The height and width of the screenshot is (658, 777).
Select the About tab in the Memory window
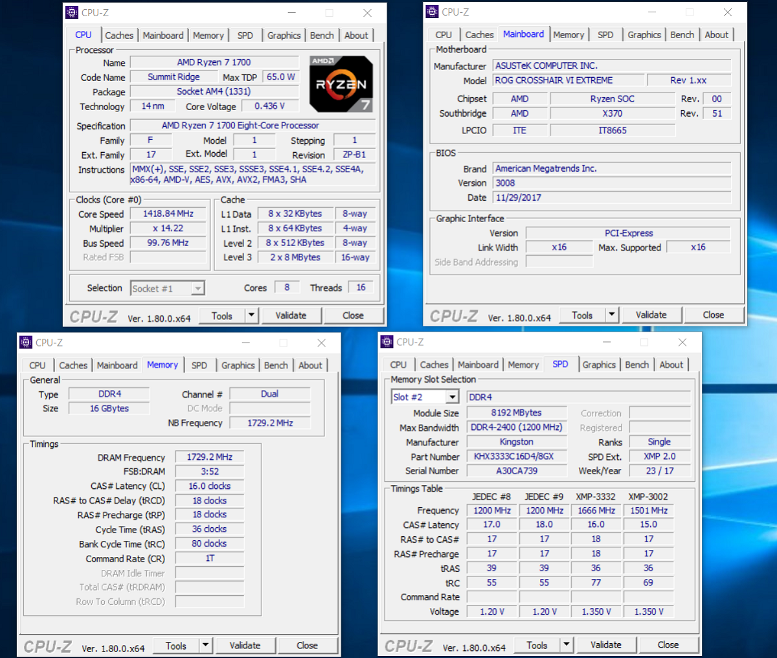coord(311,365)
